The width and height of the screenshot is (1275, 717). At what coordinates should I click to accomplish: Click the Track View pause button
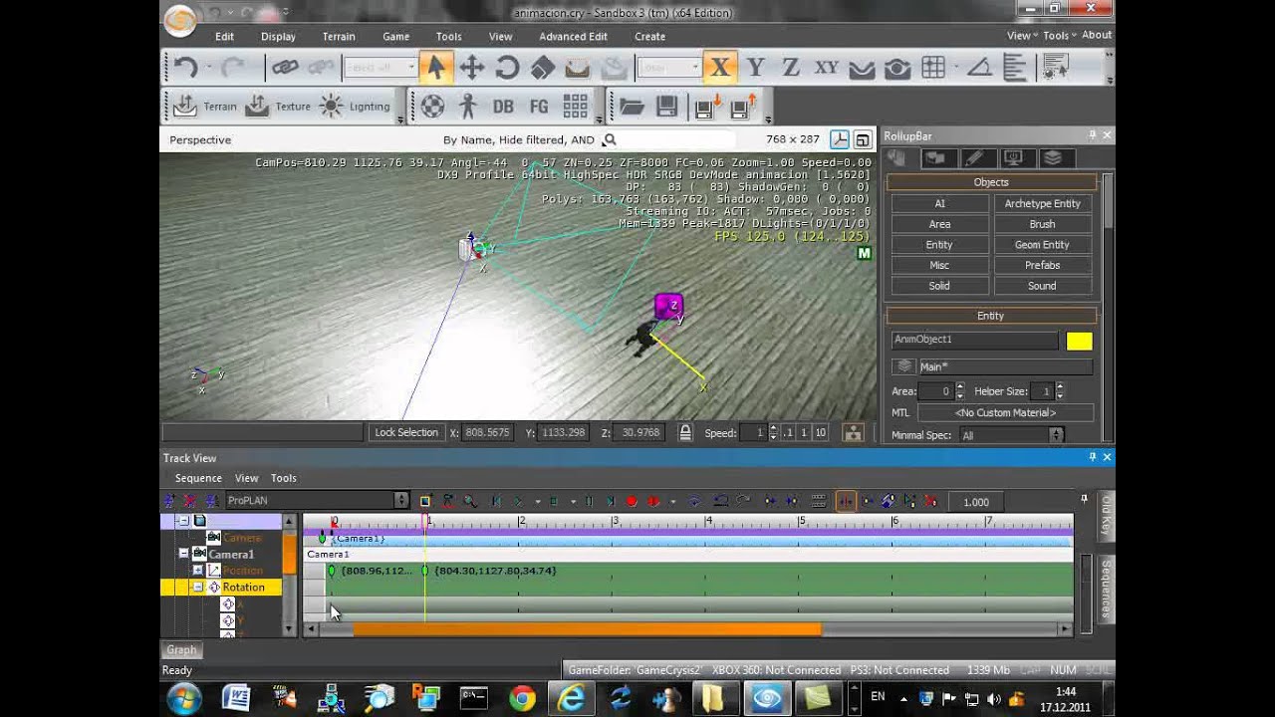(590, 502)
